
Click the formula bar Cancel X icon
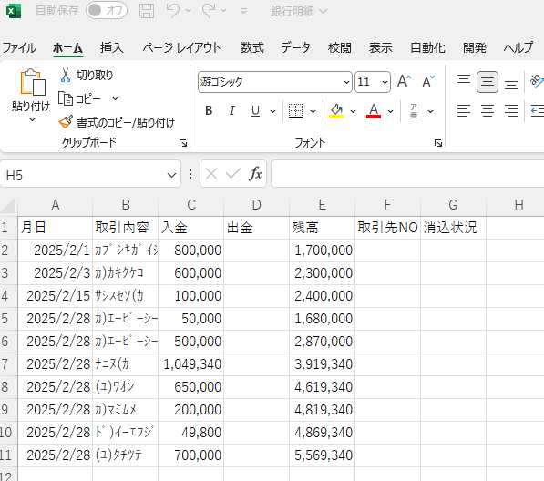click(x=211, y=174)
